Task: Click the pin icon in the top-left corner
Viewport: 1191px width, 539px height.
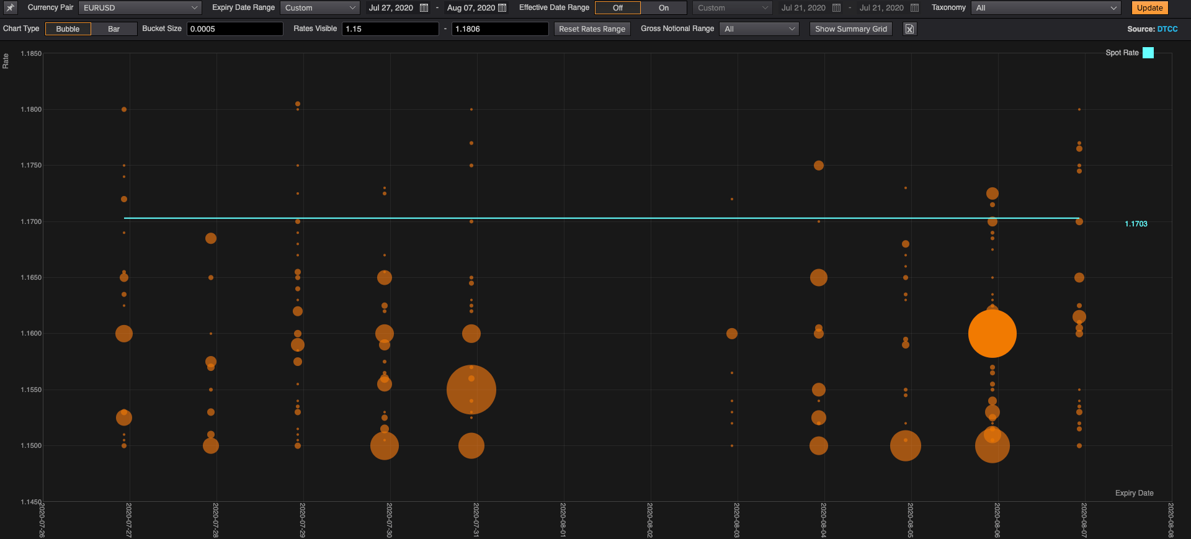Action: tap(11, 8)
